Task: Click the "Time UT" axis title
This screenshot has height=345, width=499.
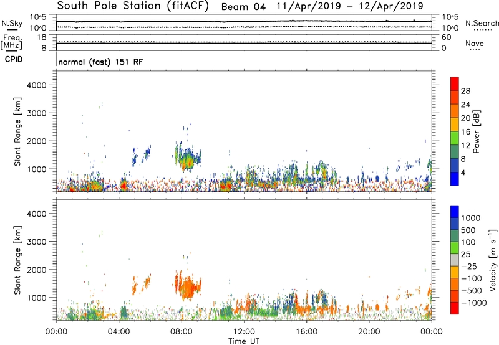Action: click(244, 341)
